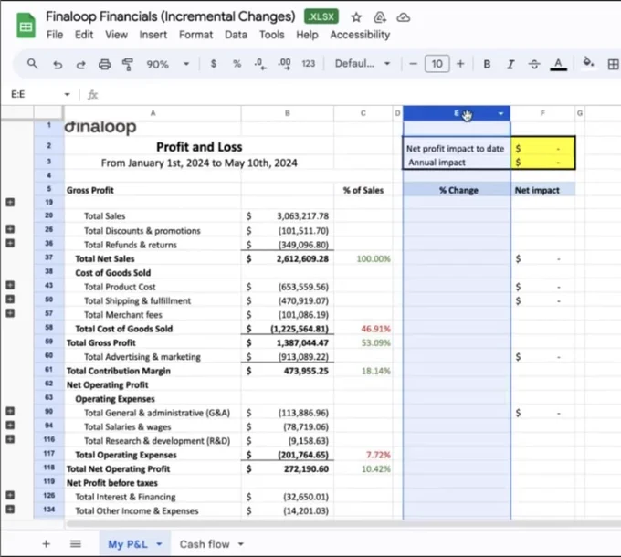Image resolution: width=621 pixels, height=557 pixels.
Task: Check the cloud document status icon
Action: 403,17
